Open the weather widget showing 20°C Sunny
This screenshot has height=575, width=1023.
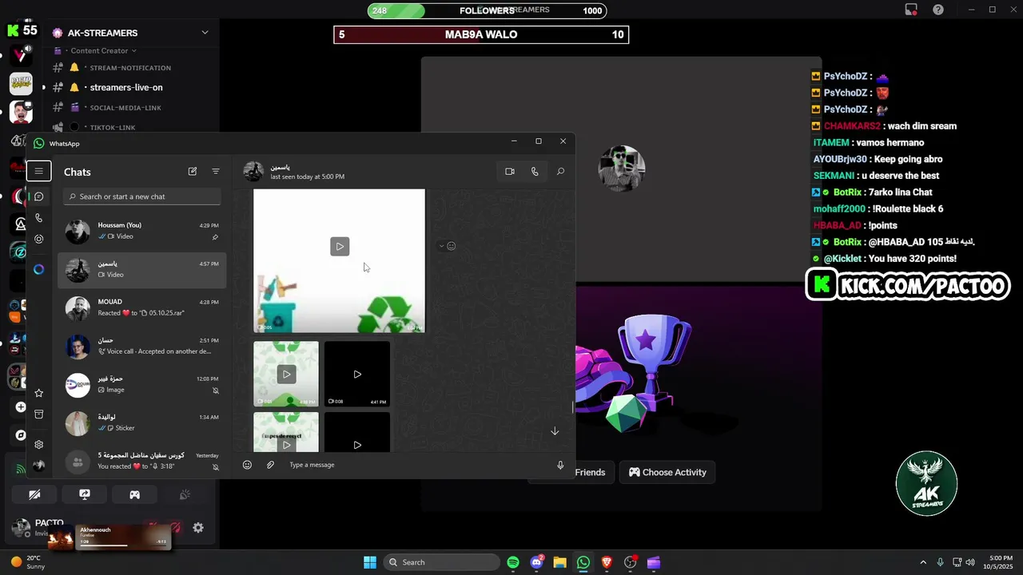tap(27, 562)
